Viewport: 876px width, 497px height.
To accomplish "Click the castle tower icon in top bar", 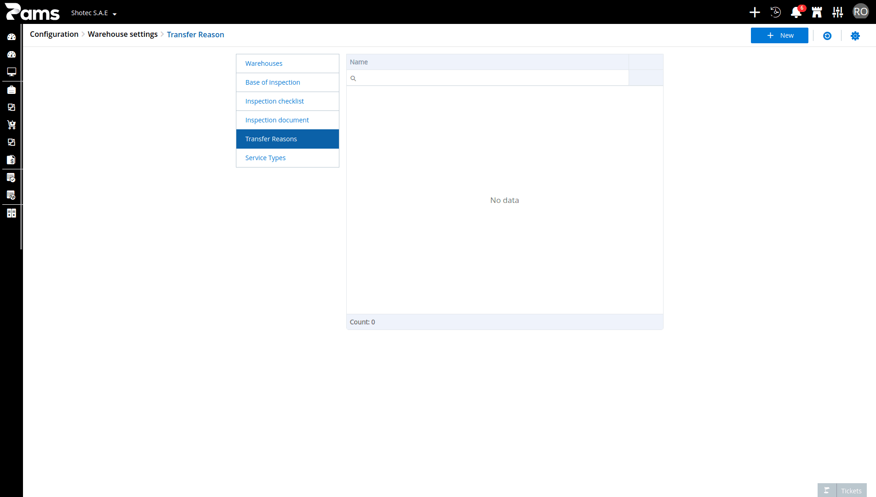I will 817,12.
